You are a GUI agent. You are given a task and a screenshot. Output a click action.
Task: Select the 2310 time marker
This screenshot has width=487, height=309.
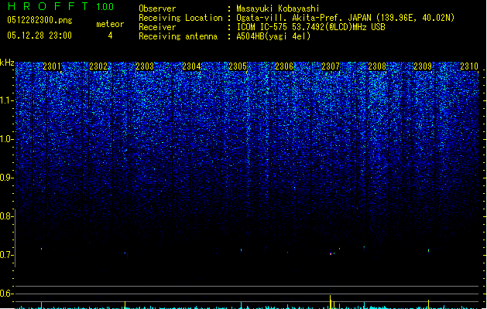469,66
